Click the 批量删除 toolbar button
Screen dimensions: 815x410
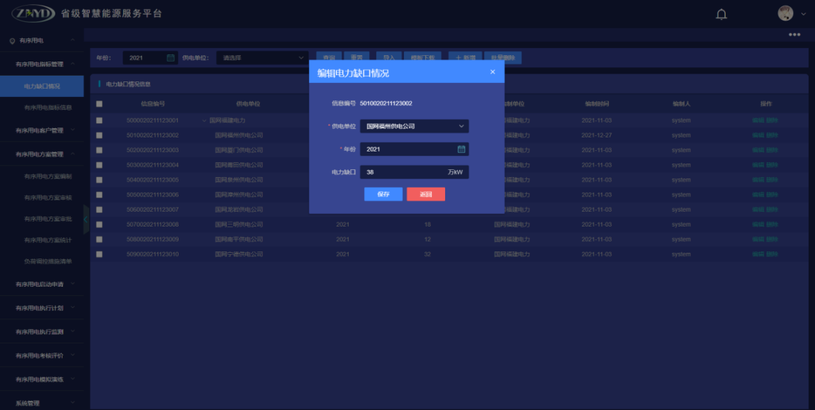click(x=502, y=57)
